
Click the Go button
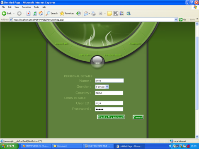coord(182,19)
